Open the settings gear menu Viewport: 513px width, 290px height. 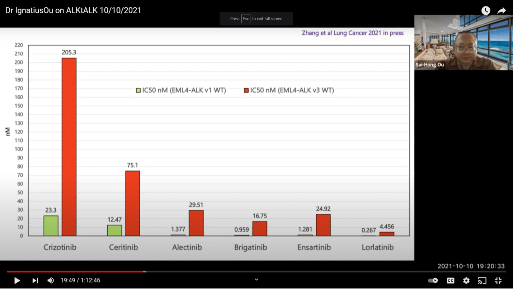pyautogui.click(x=466, y=281)
